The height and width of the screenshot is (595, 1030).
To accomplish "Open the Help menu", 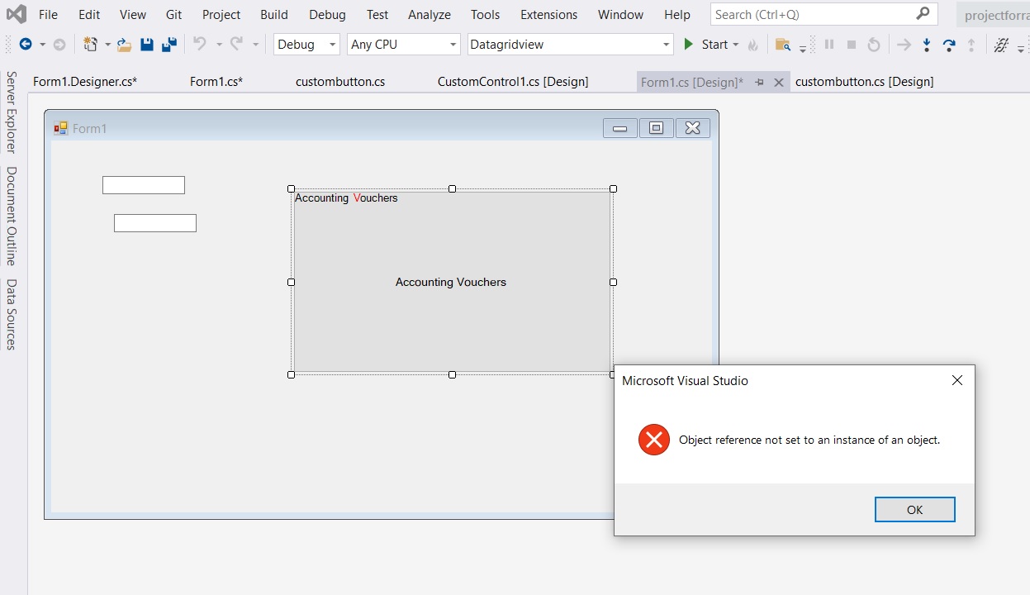I will pyautogui.click(x=677, y=15).
